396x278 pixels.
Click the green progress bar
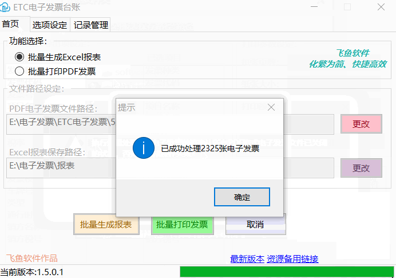point(287,272)
